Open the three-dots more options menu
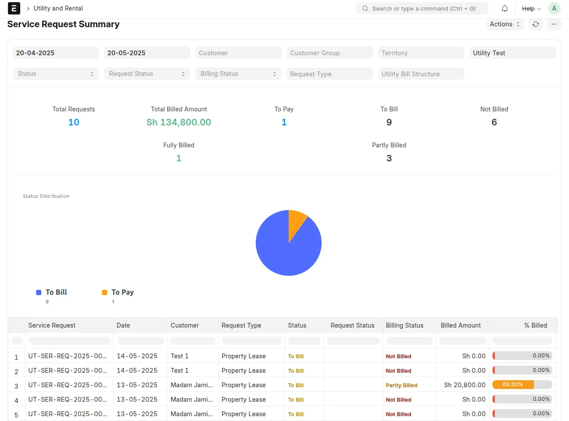 554,24
